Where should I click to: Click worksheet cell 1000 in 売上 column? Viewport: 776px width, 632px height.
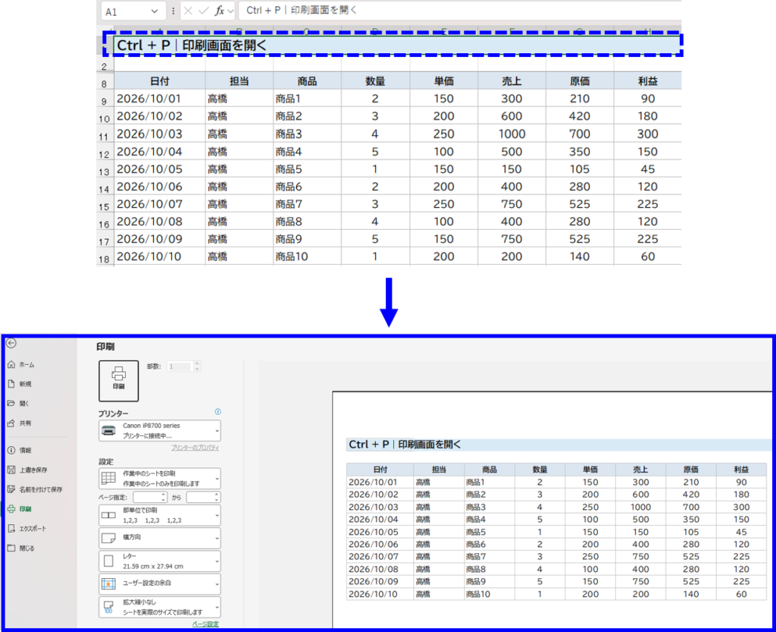pos(512,134)
